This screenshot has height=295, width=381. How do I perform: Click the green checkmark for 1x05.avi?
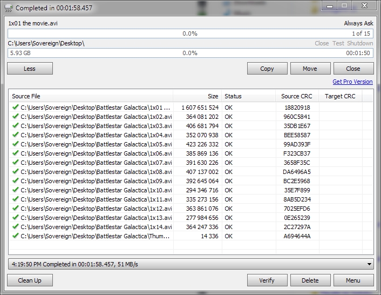15,144
